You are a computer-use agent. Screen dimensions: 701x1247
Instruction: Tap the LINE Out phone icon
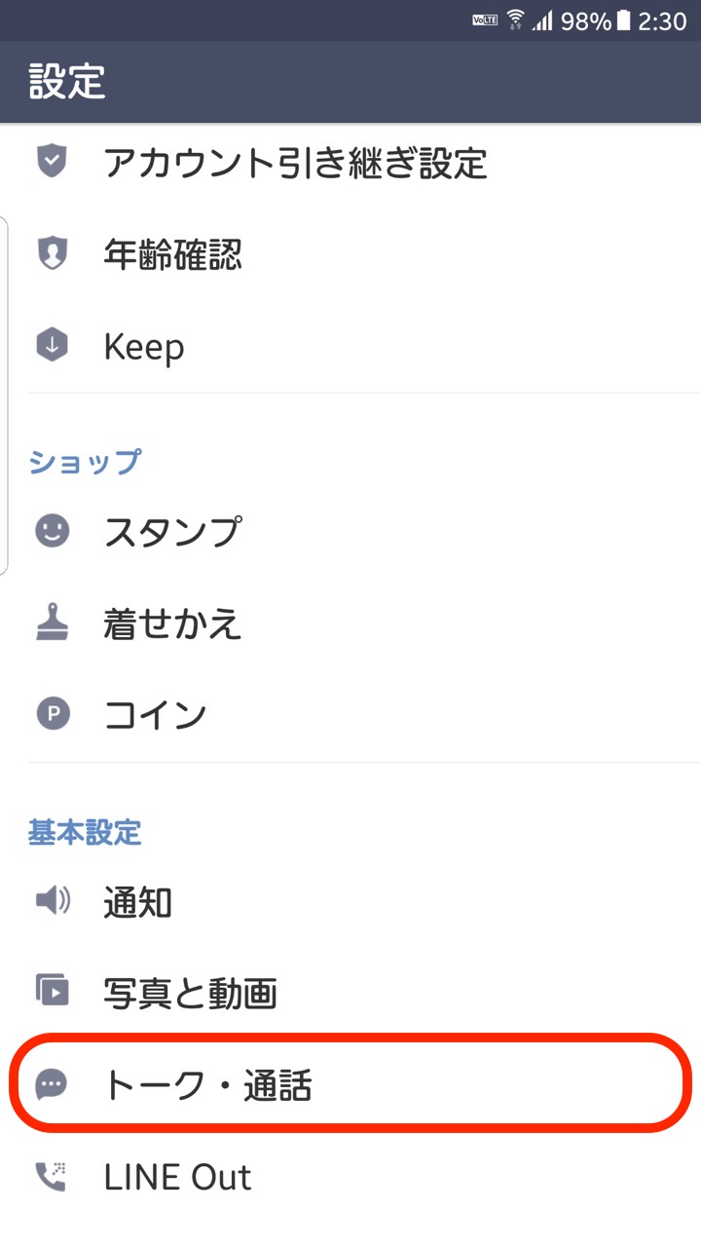click(52, 1177)
